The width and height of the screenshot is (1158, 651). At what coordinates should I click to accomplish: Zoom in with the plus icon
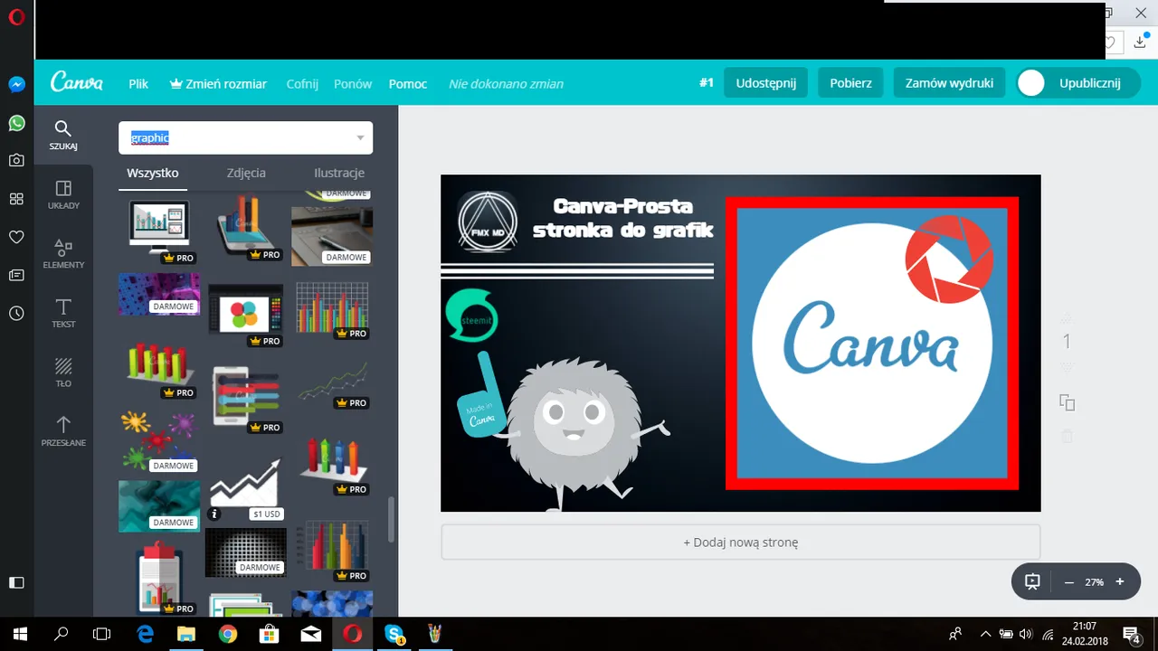(x=1120, y=581)
